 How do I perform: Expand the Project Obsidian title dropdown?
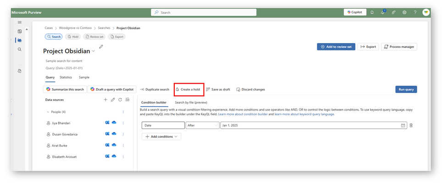[94, 51]
